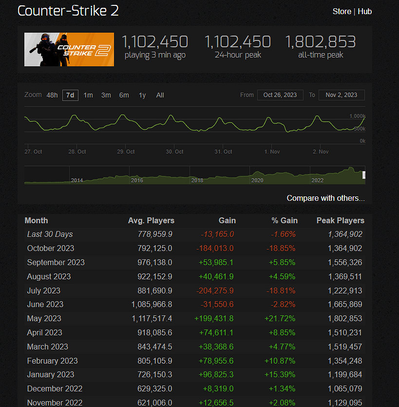Click the Avg. Players column header
Viewport: 399px width, 407px height.
(151, 220)
